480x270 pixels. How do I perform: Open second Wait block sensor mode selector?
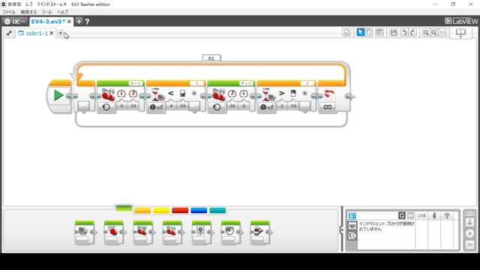tap(267, 107)
